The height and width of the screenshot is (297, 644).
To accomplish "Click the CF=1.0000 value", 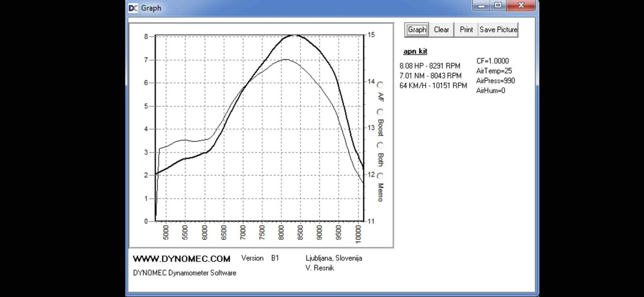I will pos(493,61).
